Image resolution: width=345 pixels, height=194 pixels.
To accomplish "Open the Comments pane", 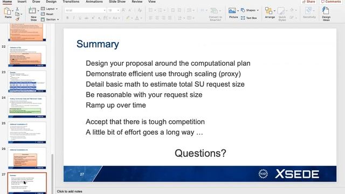I will pyautogui.click(x=331, y=2).
